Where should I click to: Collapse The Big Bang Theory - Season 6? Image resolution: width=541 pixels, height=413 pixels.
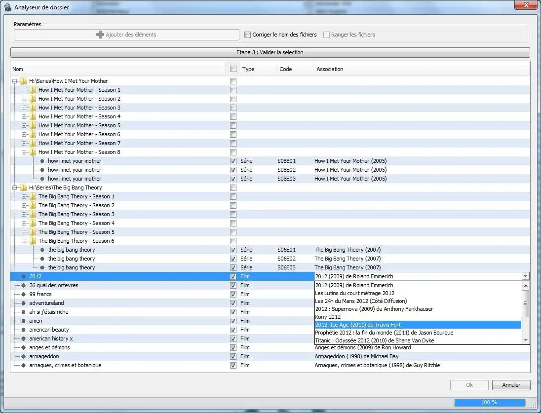click(24, 241)
